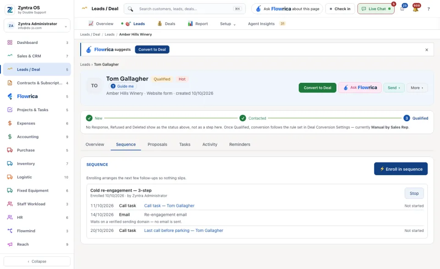The width and height of the screenshot is (440, 269).
Task: Open the notifications bell icon
Action: (416, 8)
